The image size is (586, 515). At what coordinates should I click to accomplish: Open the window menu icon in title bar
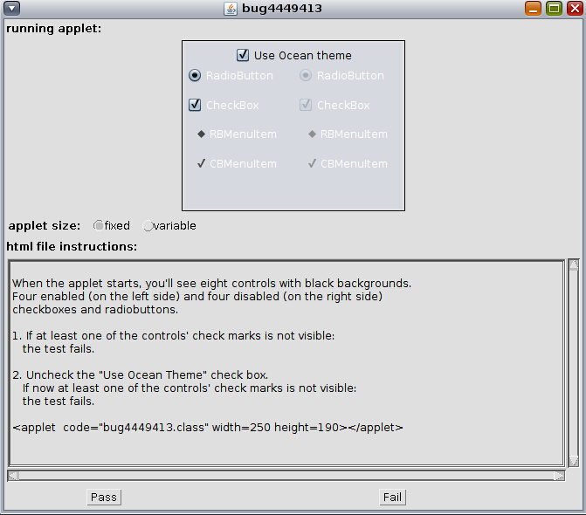[x=12, y=9]
